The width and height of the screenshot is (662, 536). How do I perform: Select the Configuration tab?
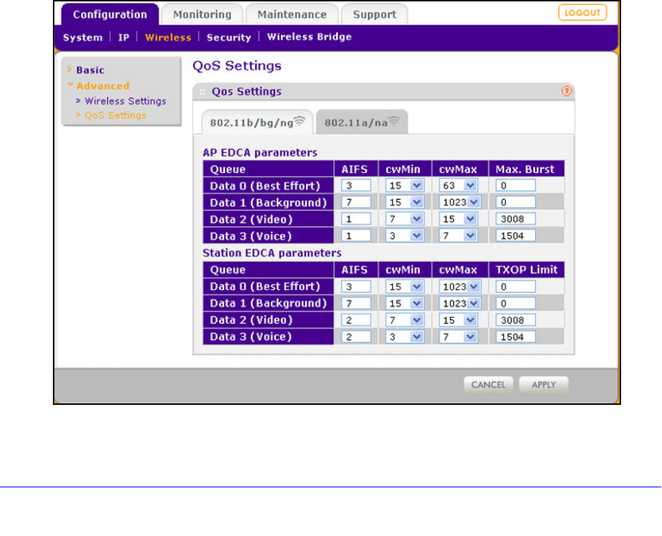point(110,14)
